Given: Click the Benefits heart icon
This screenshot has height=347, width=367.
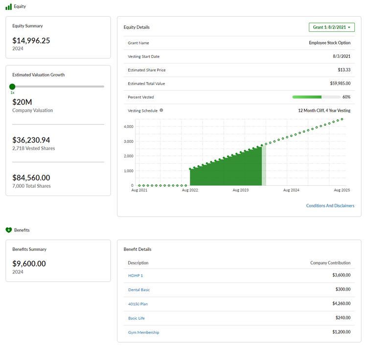Looking at the screenshot, I should 8,230.
